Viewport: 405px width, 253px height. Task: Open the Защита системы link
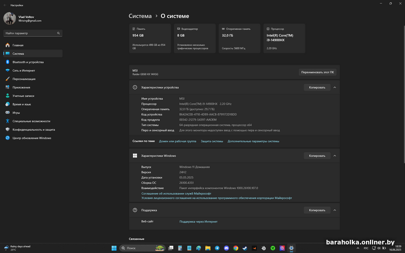212,141
